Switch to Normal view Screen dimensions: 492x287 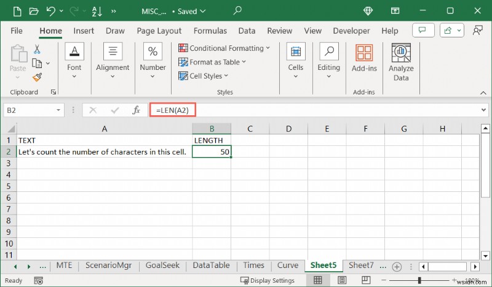pos(317,280)
